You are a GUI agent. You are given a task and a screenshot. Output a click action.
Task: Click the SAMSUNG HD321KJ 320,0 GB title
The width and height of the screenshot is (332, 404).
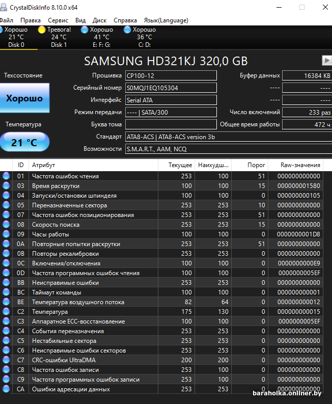tap(166, 61)
